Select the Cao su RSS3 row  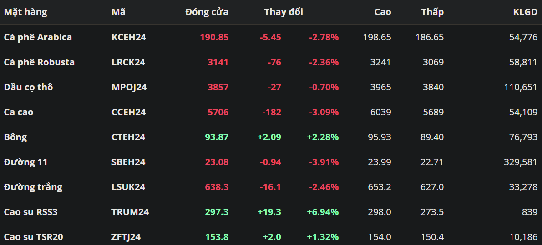pyautogui.click(x=30, y=212)
